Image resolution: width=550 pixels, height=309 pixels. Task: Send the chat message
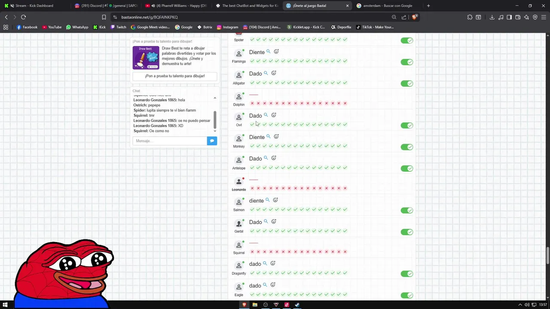pyautogui.click(x=212, y=141)
